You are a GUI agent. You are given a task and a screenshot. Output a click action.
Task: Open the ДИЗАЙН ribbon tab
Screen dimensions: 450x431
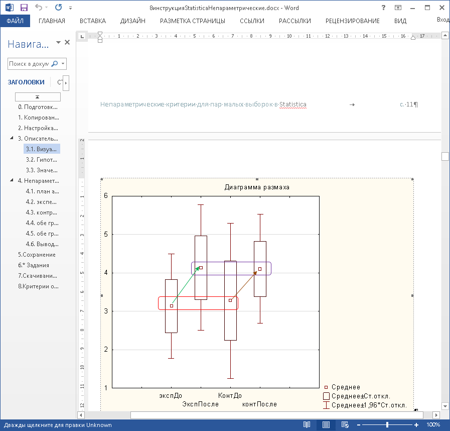pyautogui.click(x=133, y=21)
